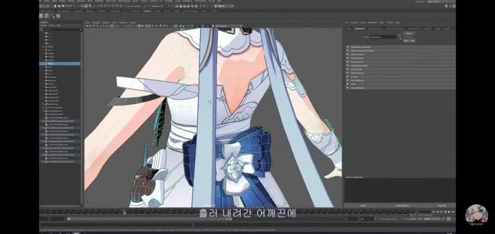The image size is (495, 234).
Task: Open the Attribute Editor Attributes menu
Action: (x=372, y=23)
